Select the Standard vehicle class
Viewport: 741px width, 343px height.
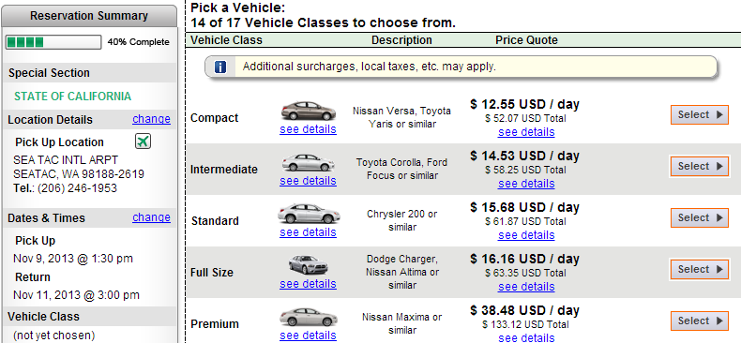coord(700,217)
